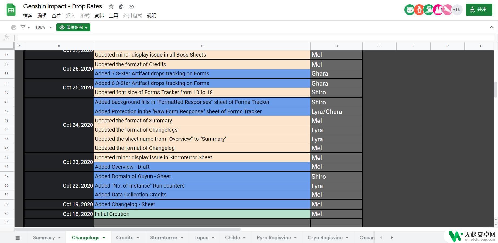Select cell "Added Domain of Guyun - Sheet"

tap(202, 176)
